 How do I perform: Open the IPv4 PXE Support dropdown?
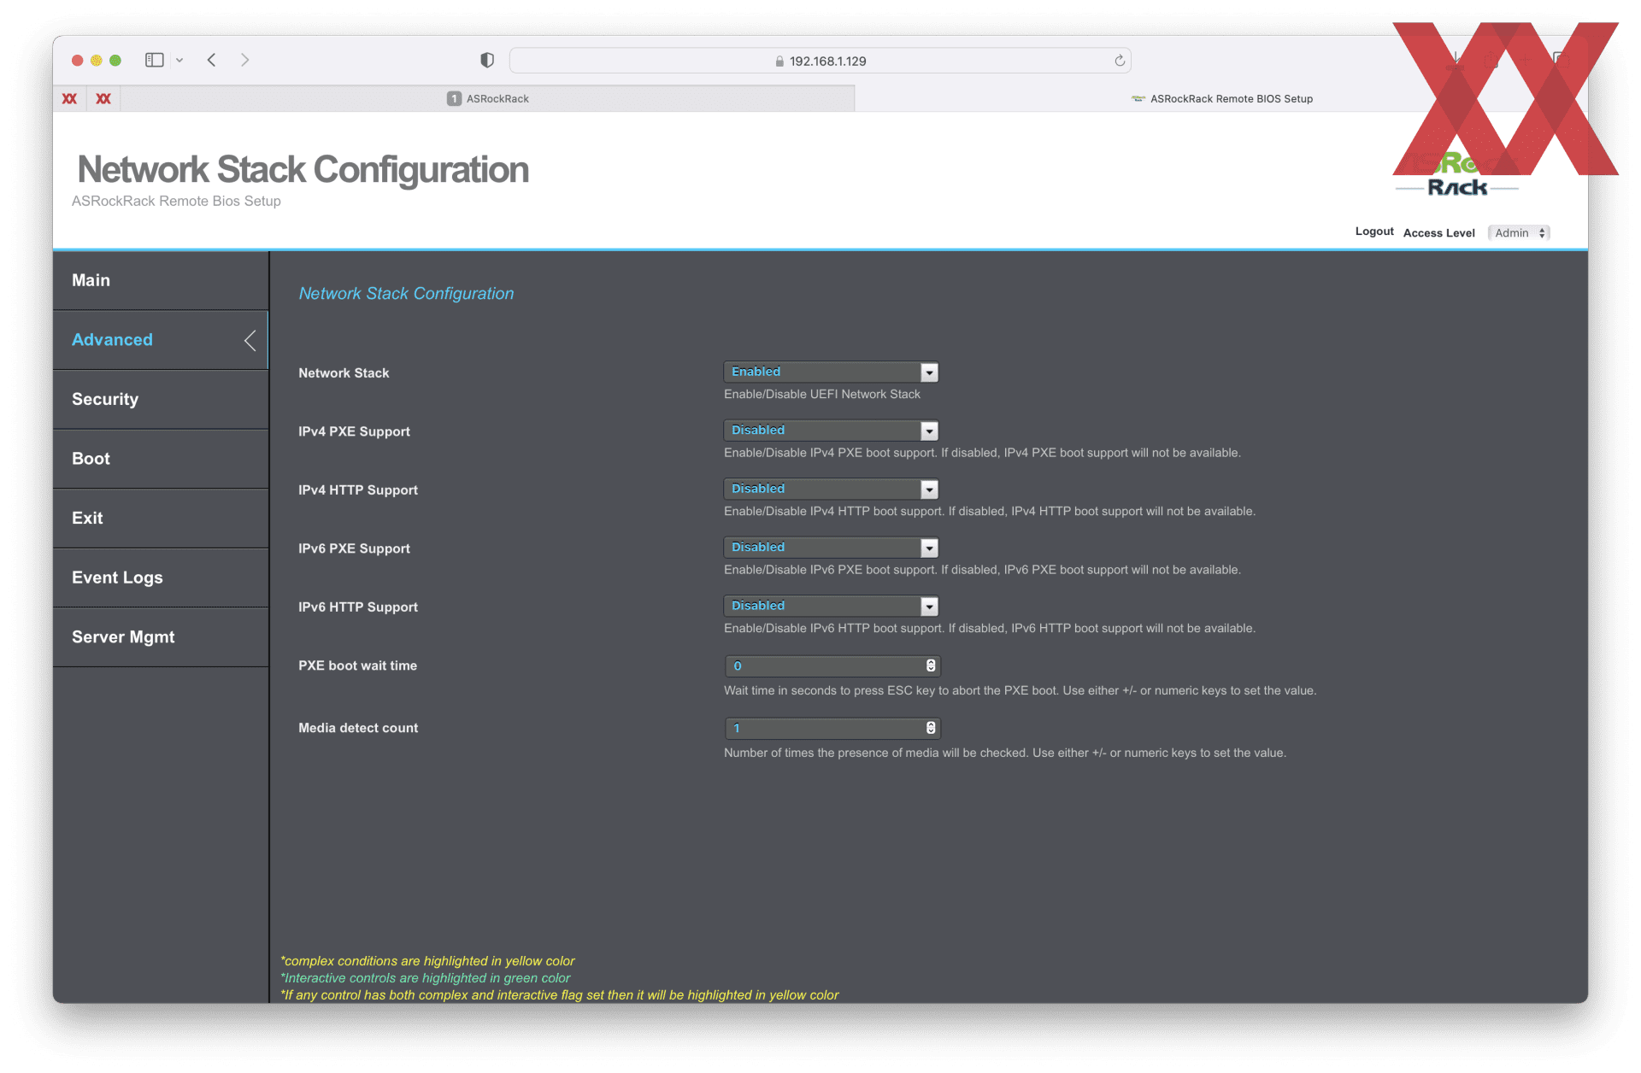831,431
